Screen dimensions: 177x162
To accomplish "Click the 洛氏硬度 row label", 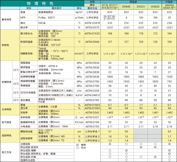I will coord(25,100).
